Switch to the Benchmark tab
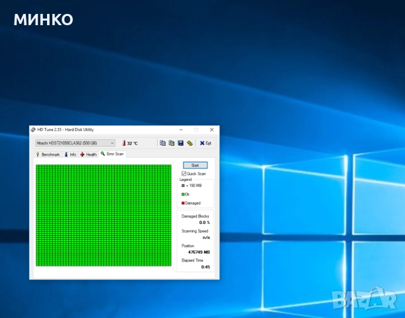The height and width of the screenshot is (318, 405). pos(47,154)
